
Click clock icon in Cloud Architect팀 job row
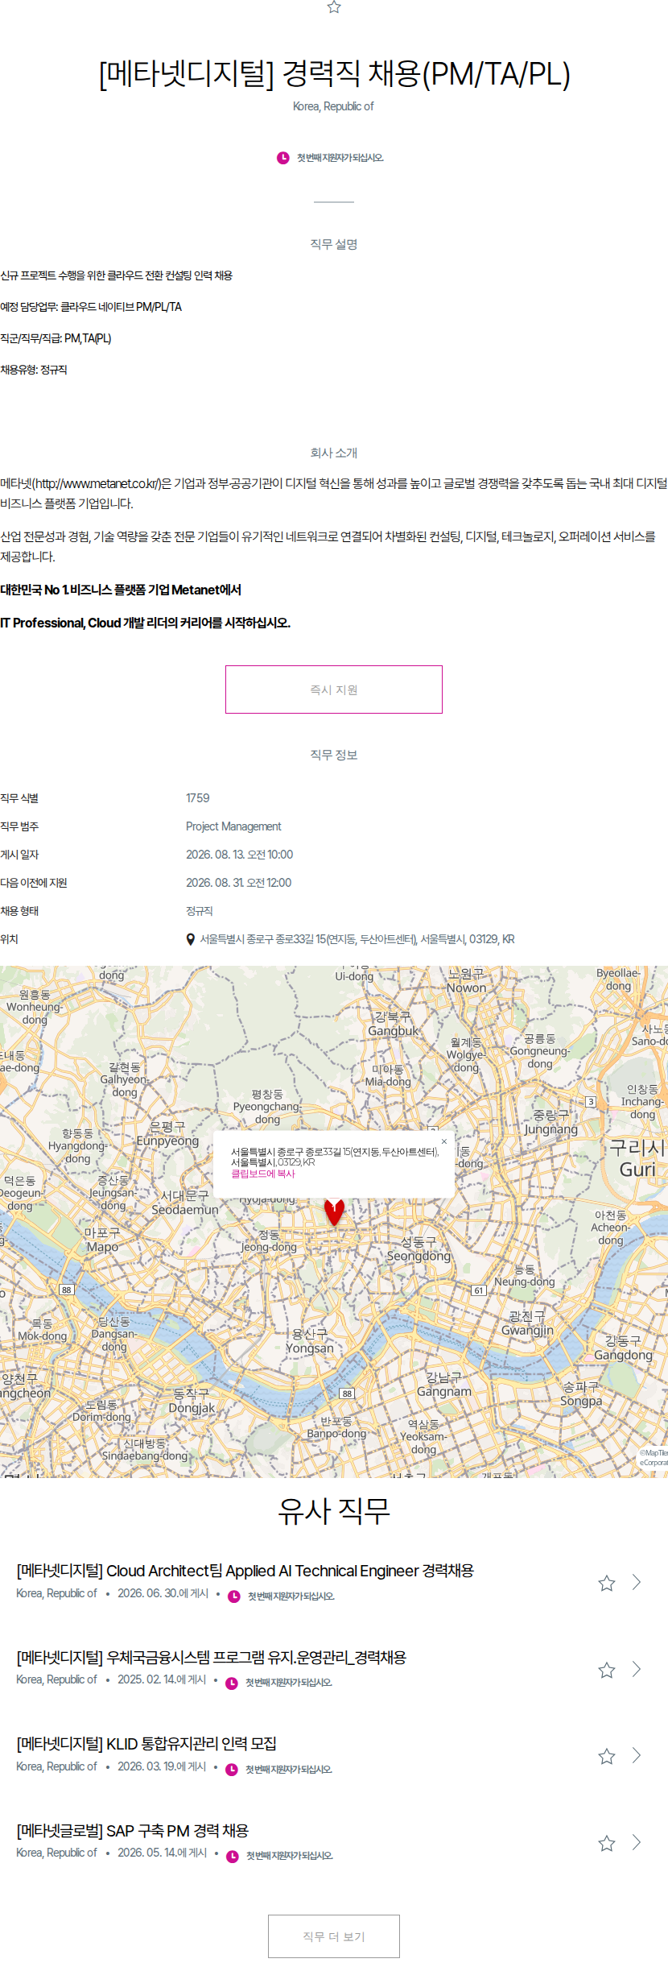tap(234, 1596)
